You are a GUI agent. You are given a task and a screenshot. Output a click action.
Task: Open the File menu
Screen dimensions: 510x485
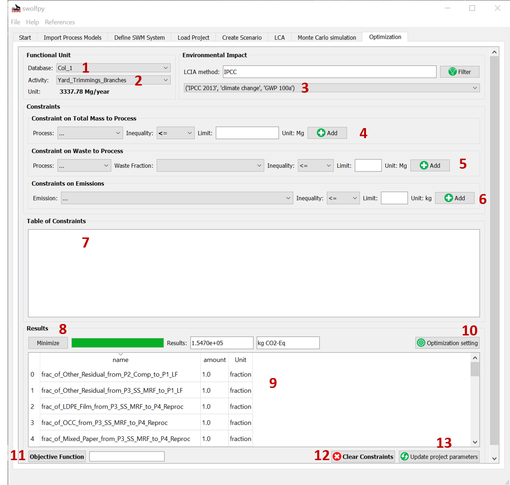point(15,22)
